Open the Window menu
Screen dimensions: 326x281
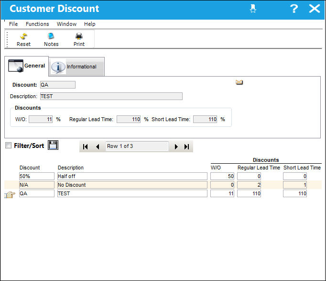point(67,24)
